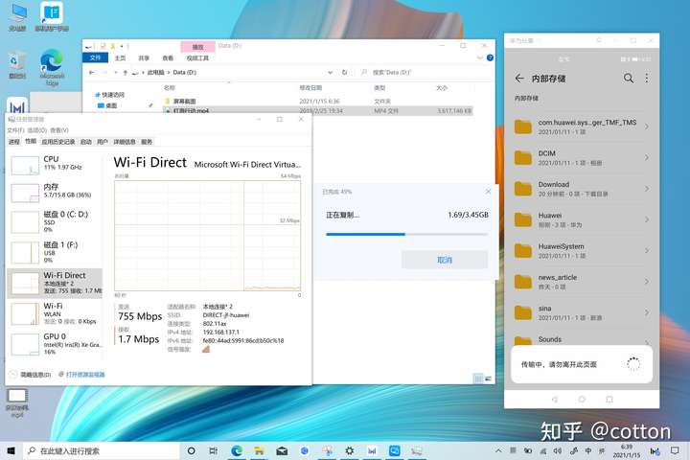The height and width of the screenshot is (460, 690).
Task: Click the Windows Start button
Action: click(11, 450)
